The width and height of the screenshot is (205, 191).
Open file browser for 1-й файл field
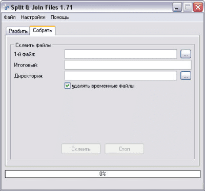pyautogui.click(x=186, y=54)
